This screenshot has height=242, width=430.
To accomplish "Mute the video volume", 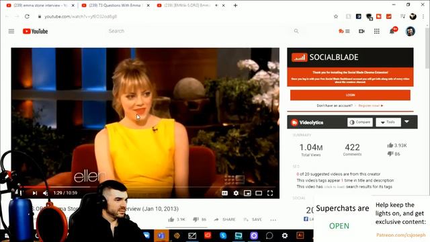I will (46, 193).
